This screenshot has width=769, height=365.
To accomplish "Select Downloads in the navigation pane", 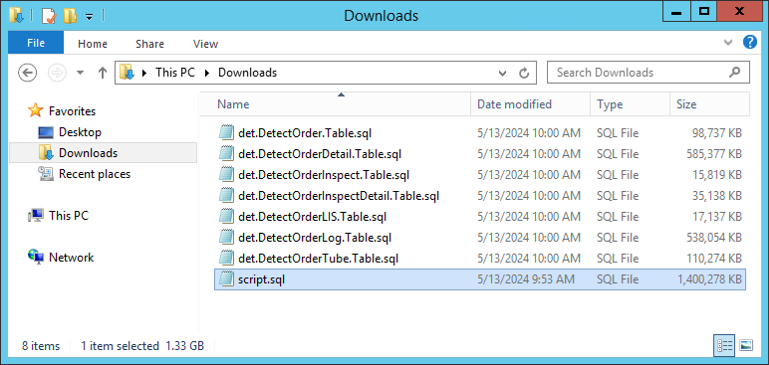I will tap(89, 153).
